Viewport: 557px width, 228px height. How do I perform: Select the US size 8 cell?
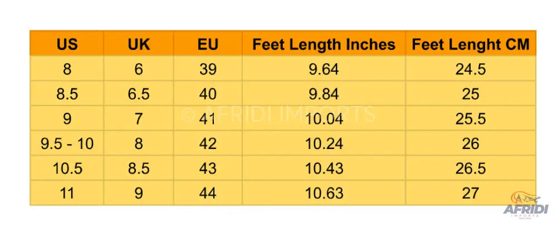(x=67, y=70)
